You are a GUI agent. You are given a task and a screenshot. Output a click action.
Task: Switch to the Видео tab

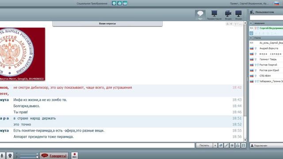pyautogui.click(x=228, y=15)
